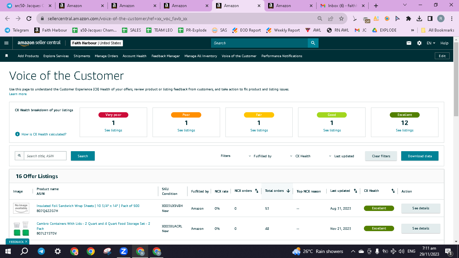Navigate to Manage All Inventory
Screen dimensions: 459x258
point(201,56)
